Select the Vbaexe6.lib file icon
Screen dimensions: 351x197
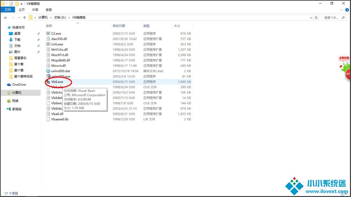48,119
